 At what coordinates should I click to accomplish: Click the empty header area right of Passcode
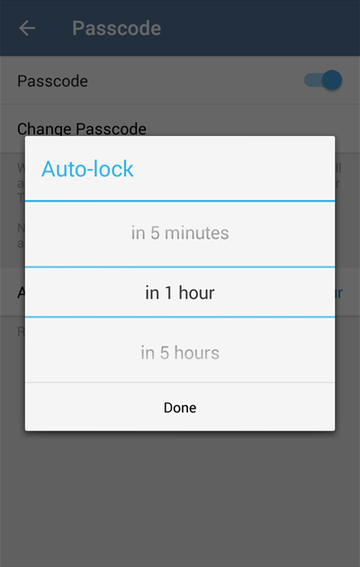click(260, 28)
